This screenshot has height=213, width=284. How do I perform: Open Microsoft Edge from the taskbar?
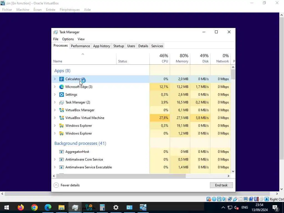48,207
